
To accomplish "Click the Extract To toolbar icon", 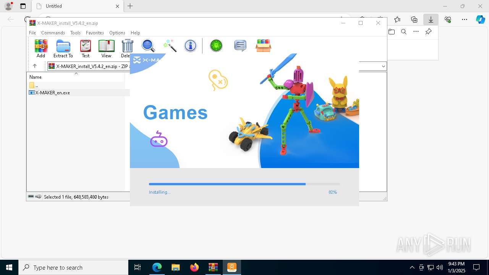I will point(63,49).
